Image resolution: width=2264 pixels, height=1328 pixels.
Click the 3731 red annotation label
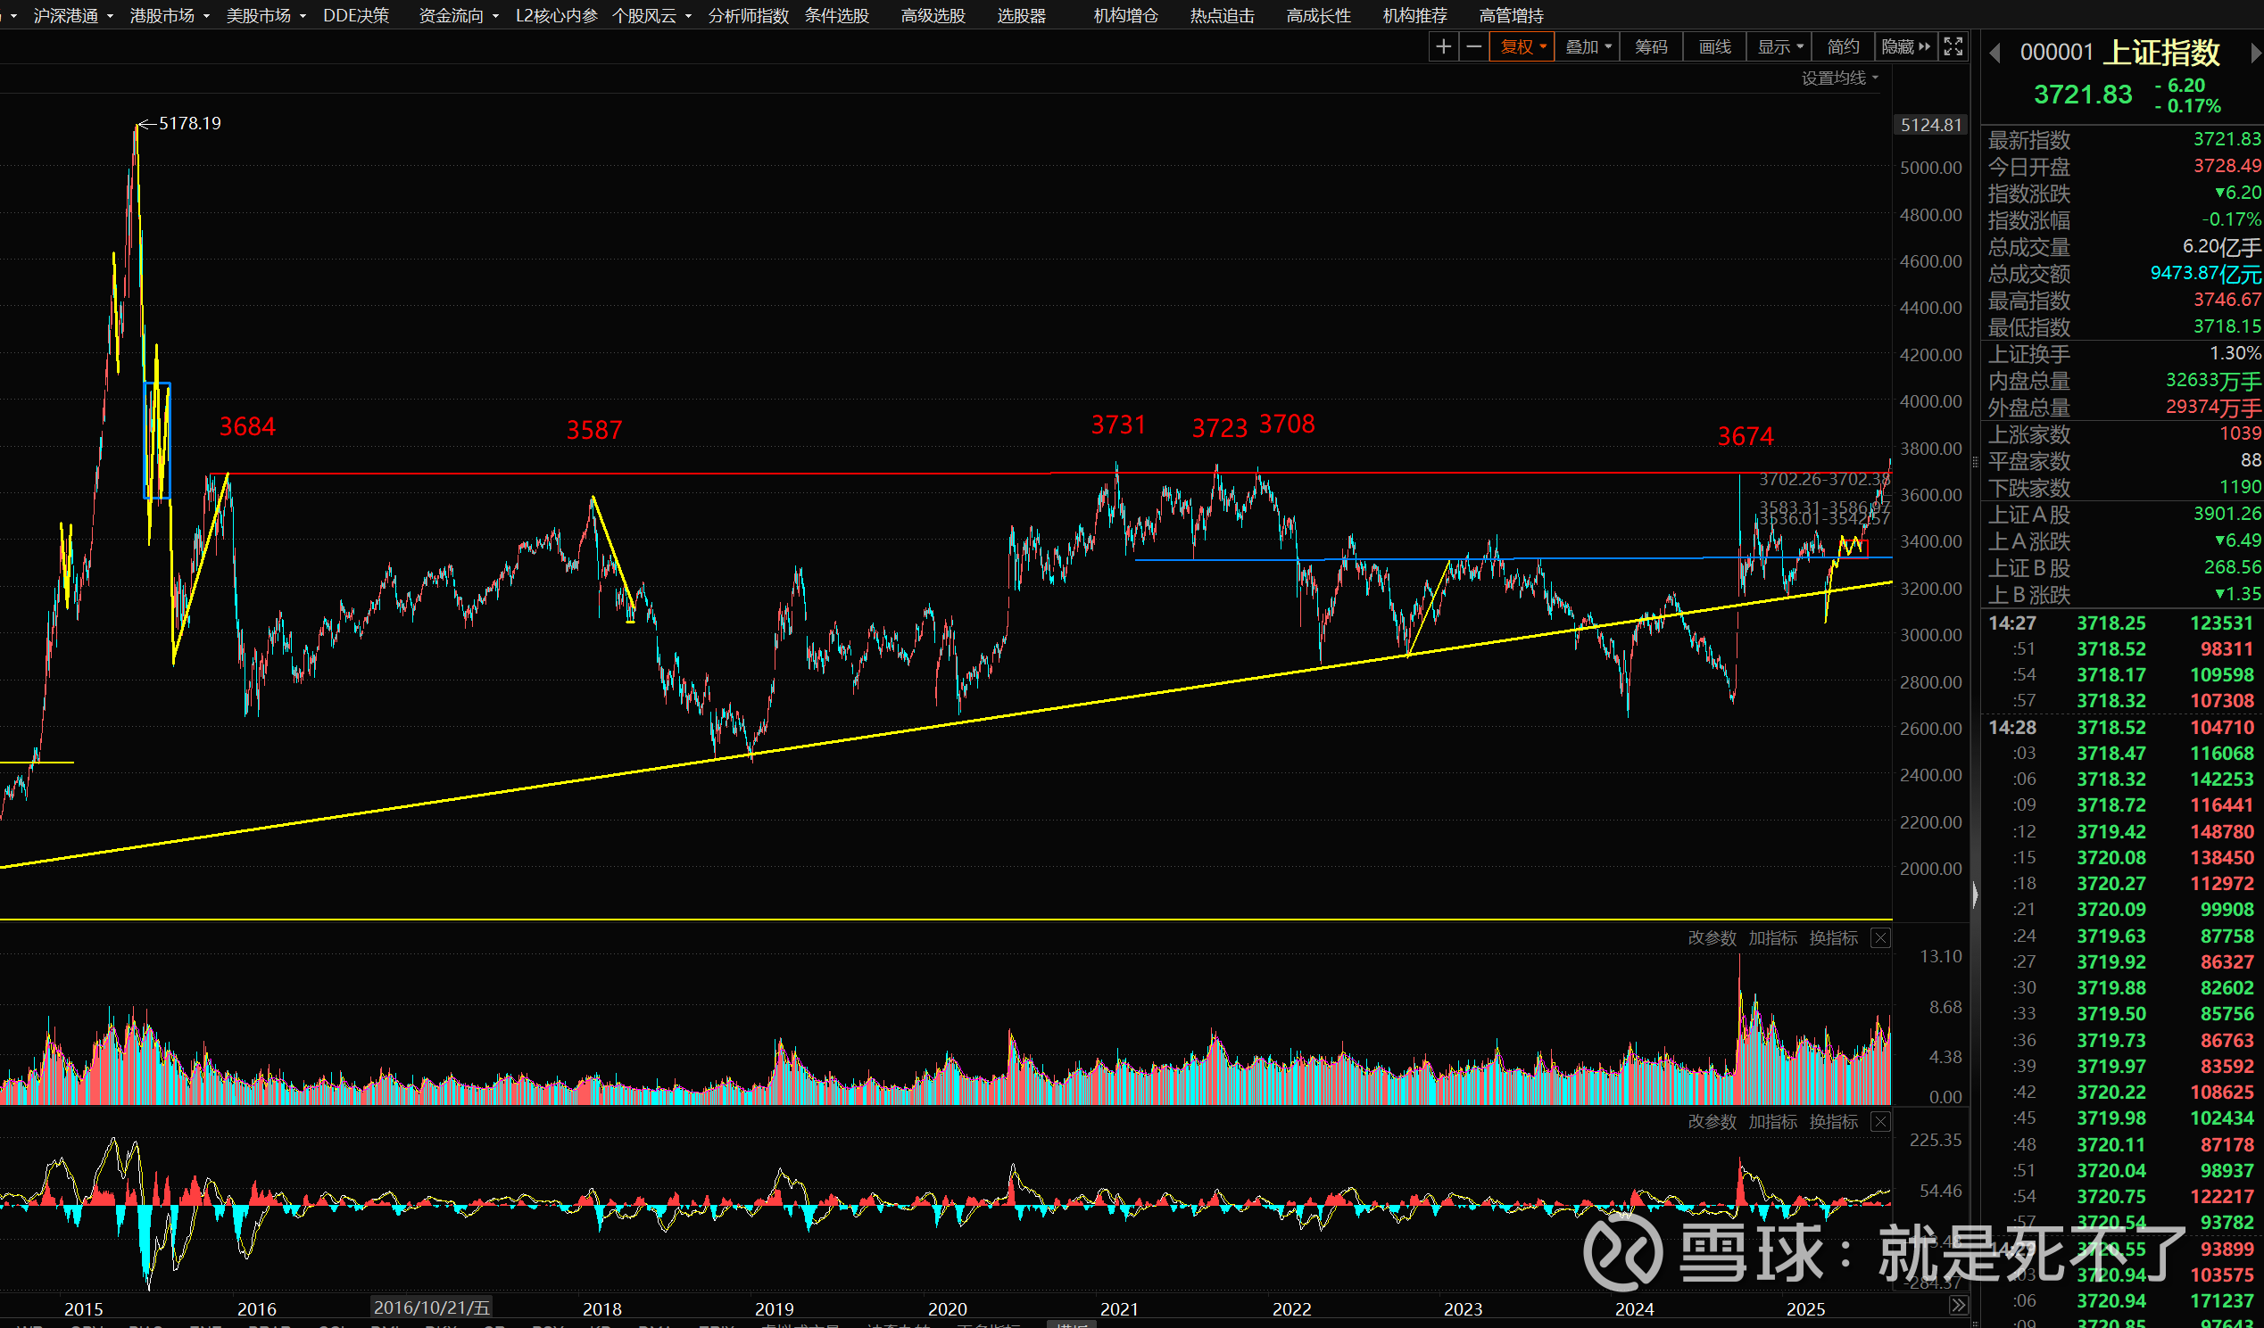tap(1118, 425)
